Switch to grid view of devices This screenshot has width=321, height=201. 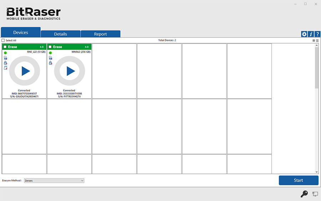(x=314, y=41)
